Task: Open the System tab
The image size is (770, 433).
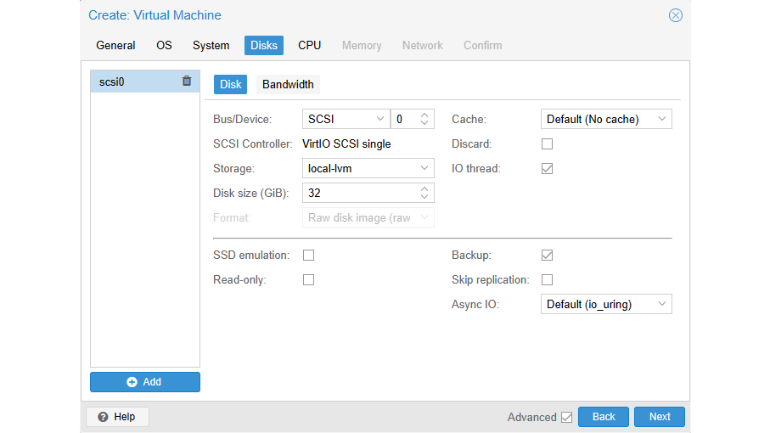Action: point(211,45)
